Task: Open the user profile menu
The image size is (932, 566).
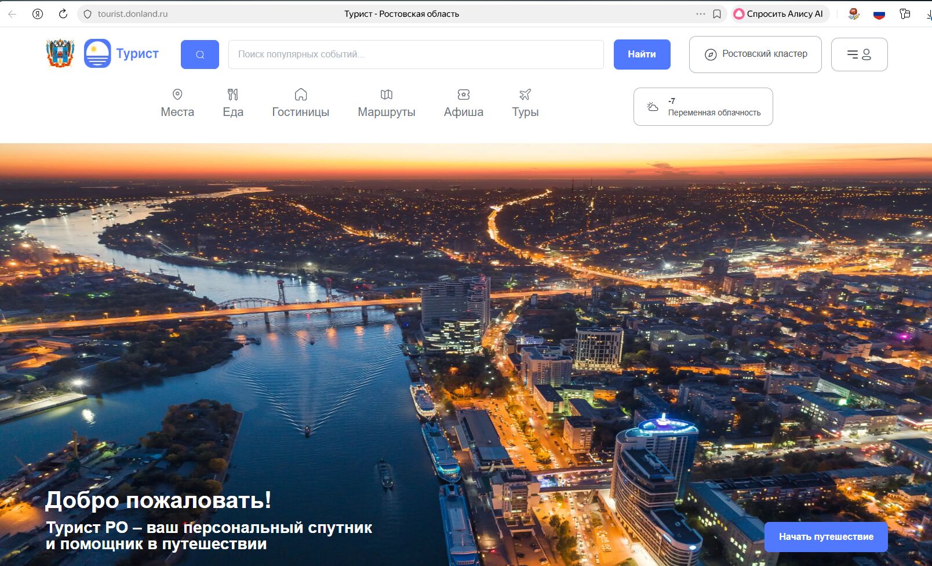Action: pos(859,55)
